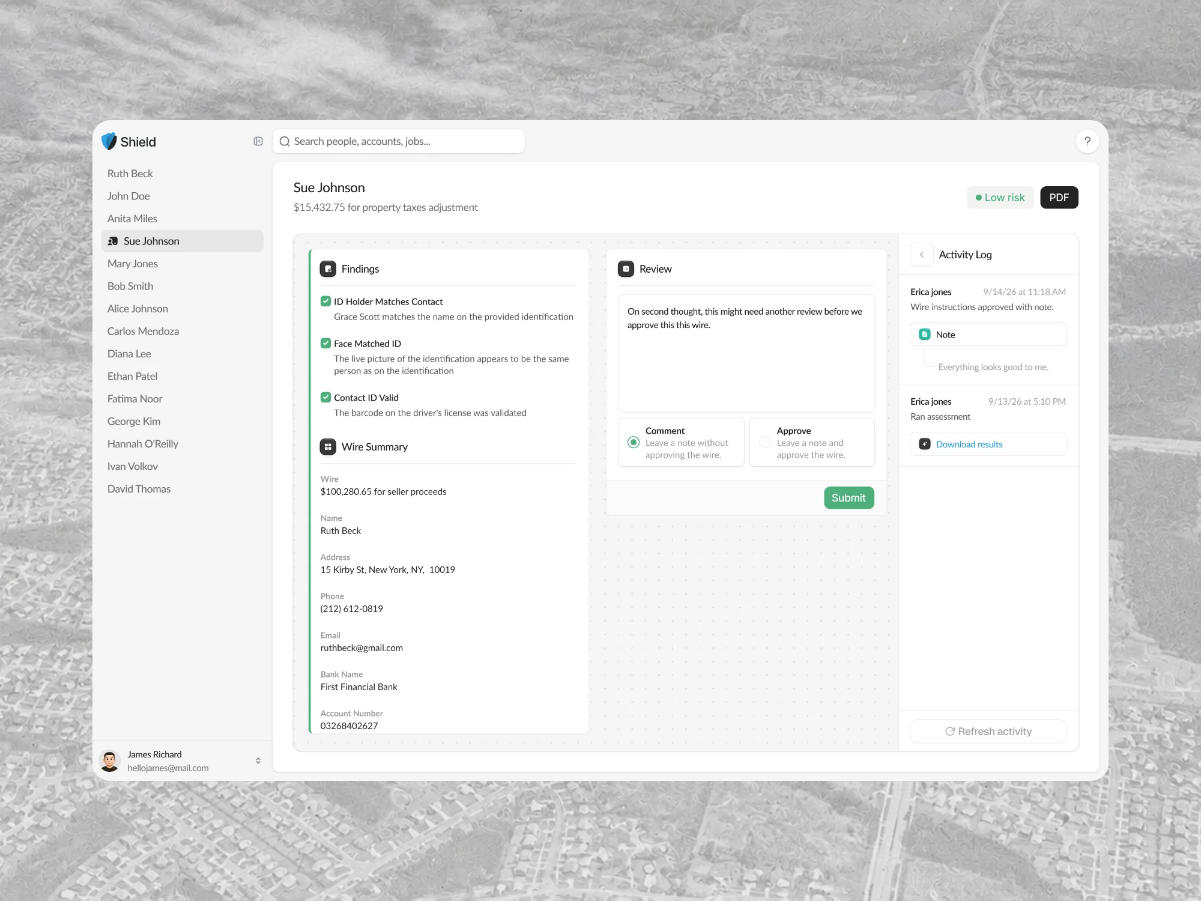Click the Download results icon
This screenshot has width=1201, height=901.
point(925,444)
